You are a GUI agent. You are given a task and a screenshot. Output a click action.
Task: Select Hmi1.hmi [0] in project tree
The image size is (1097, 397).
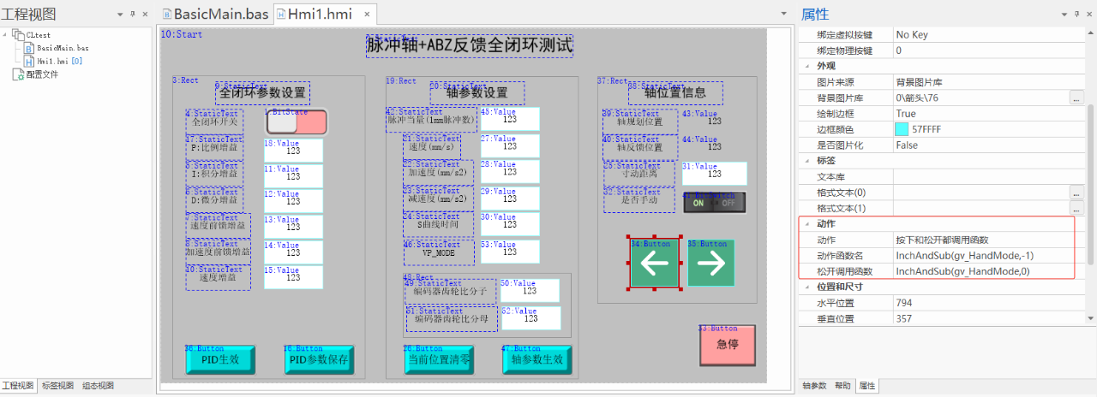[x=59, y=62]
